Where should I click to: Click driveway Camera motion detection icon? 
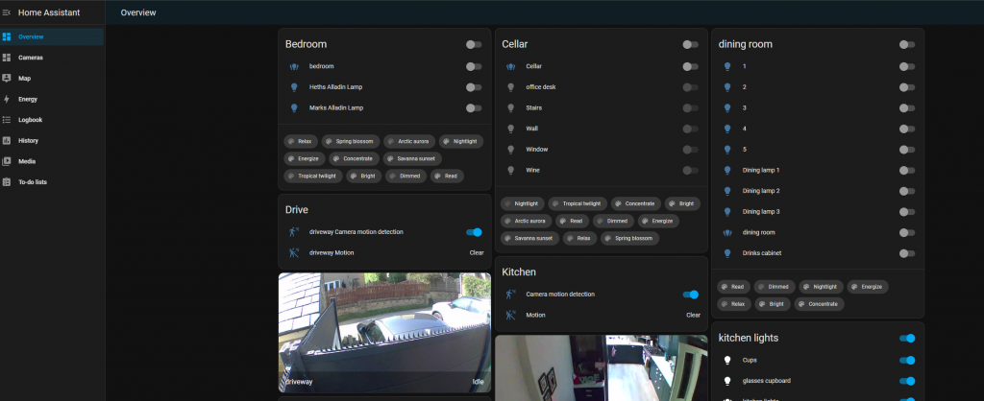click(x=294, y=232)
